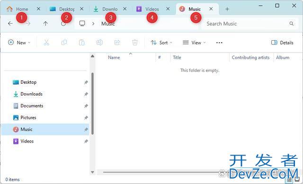Click the Cut scissors icon
This screenshot has width=303, height=184.
(x=46, y=43)
